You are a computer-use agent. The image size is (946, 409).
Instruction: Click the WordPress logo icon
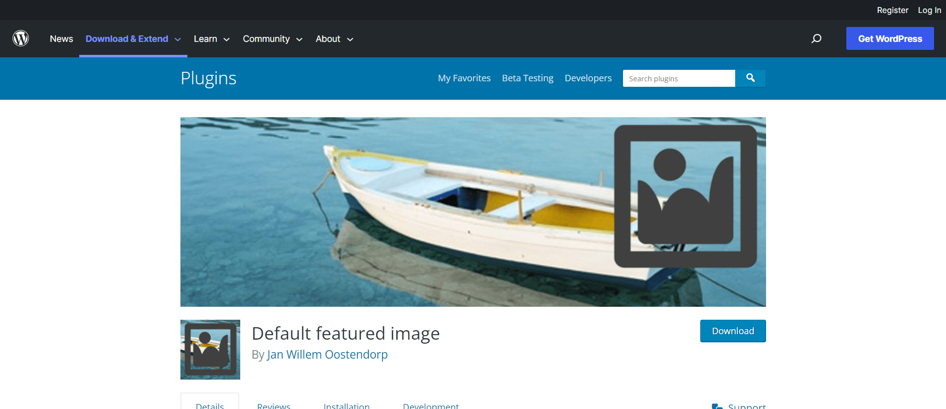[20, 38]
